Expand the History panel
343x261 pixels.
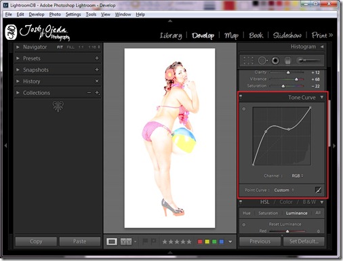pos(18,81)
